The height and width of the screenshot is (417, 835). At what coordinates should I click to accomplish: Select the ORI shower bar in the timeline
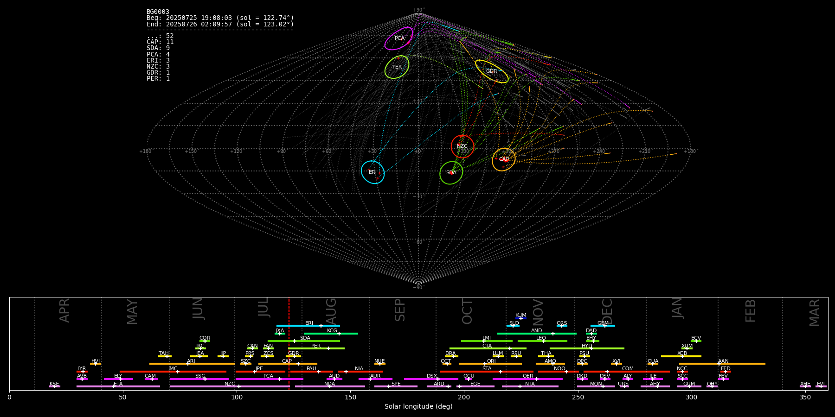pos(490,364)
